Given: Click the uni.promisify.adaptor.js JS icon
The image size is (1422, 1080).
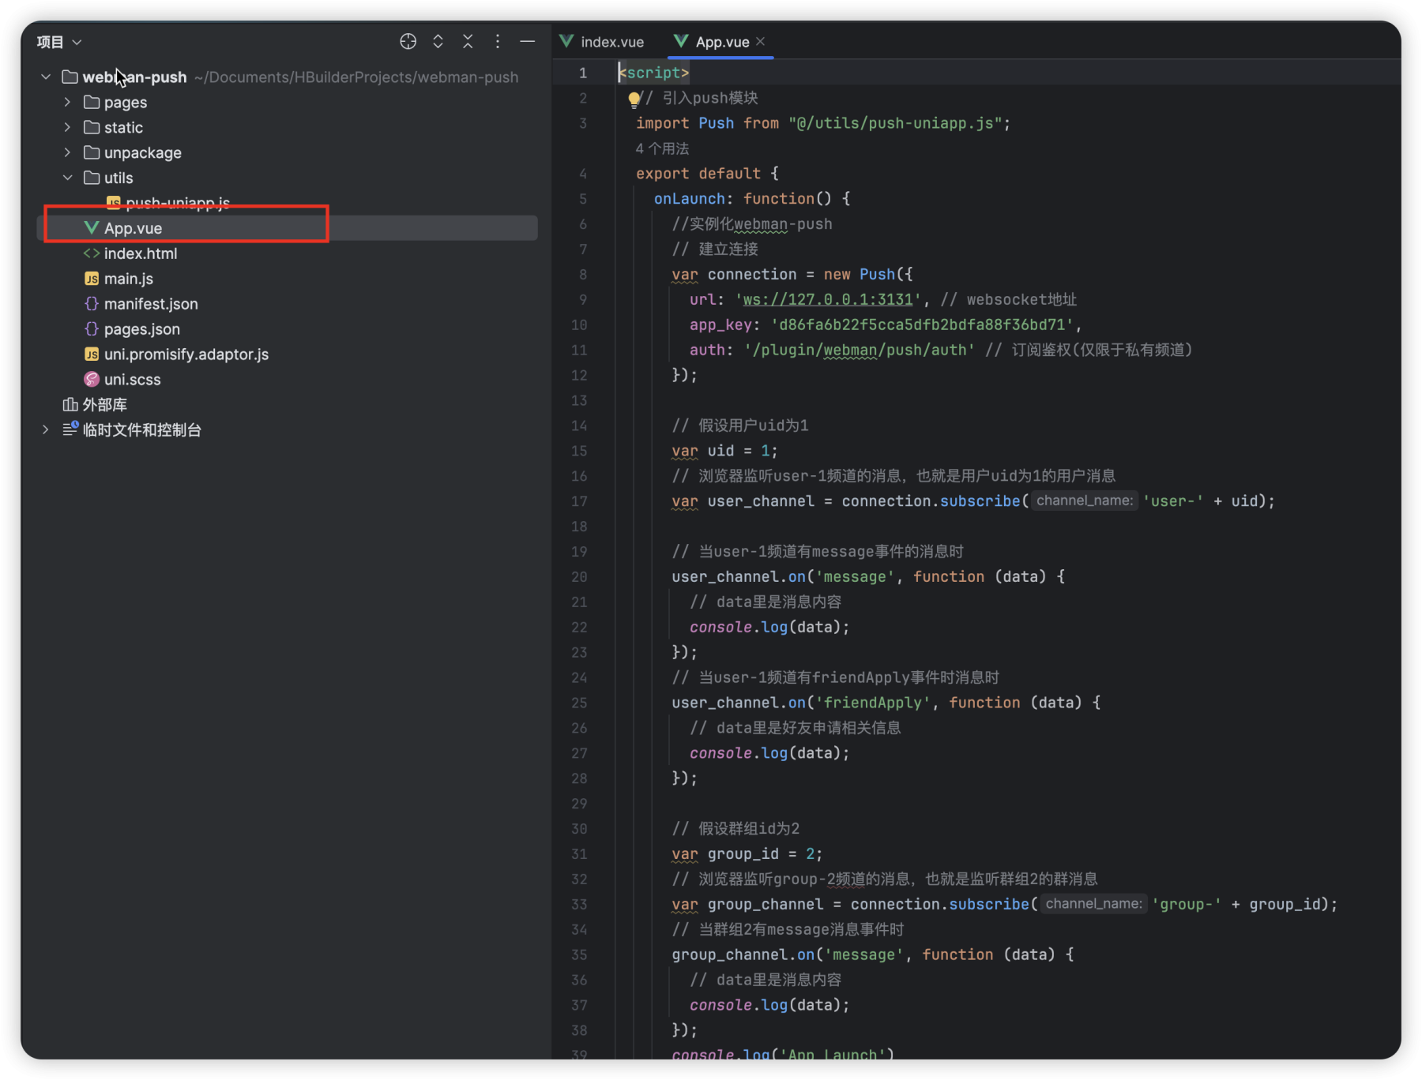Looking at the screenshot, I should (92, 355).
